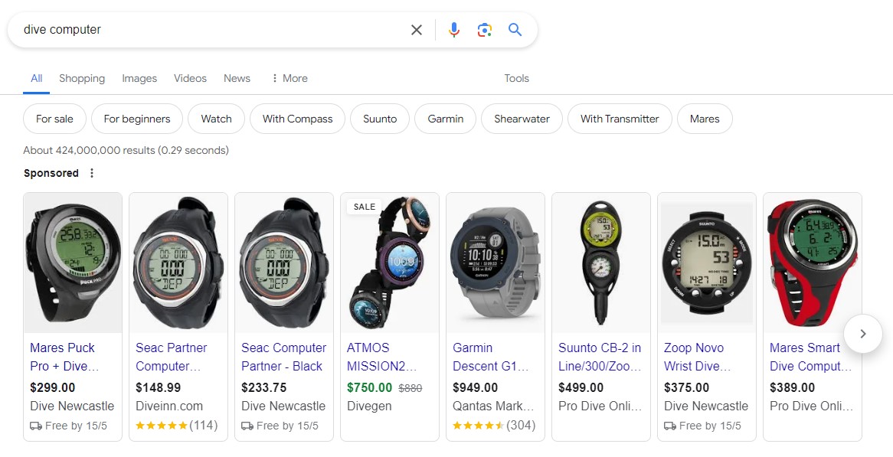Click the SALE badge on ATMOS card
The image size is (893, 457).
(x=365, y=207)
